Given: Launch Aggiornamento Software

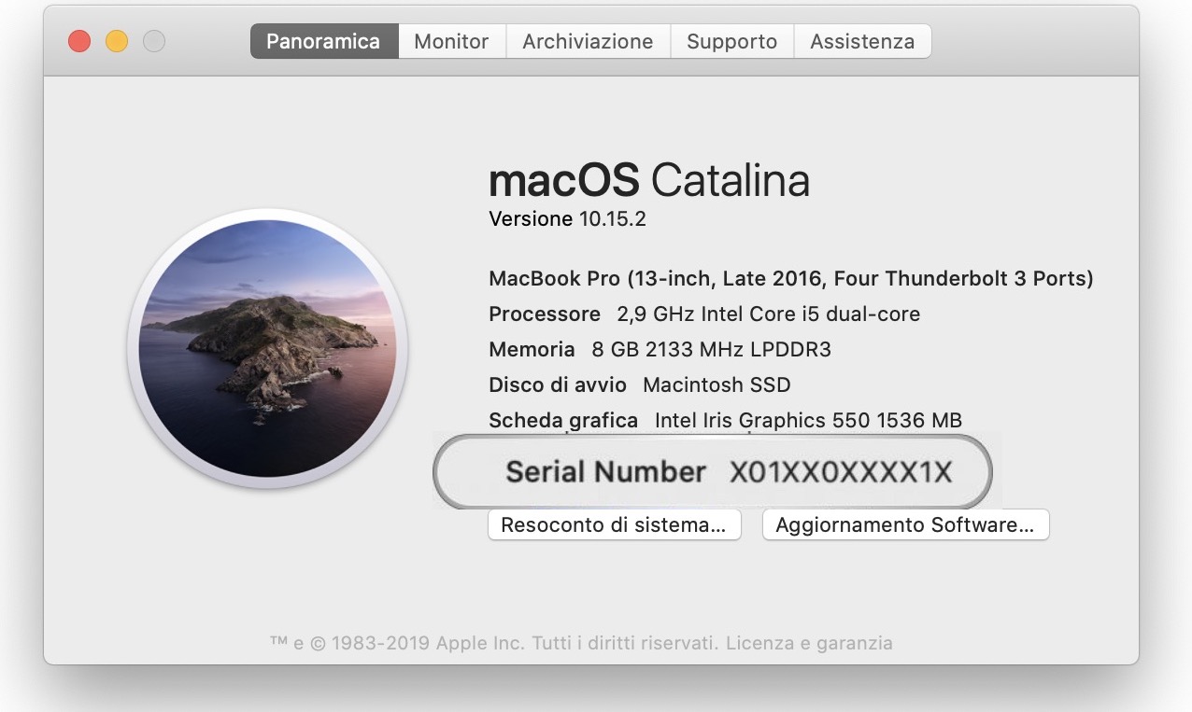Looking at the screenshot, I should click(905, 524).
